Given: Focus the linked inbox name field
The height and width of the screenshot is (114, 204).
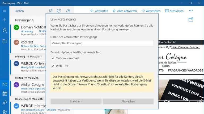Looking at the screenshot, I should coord(102,43).
